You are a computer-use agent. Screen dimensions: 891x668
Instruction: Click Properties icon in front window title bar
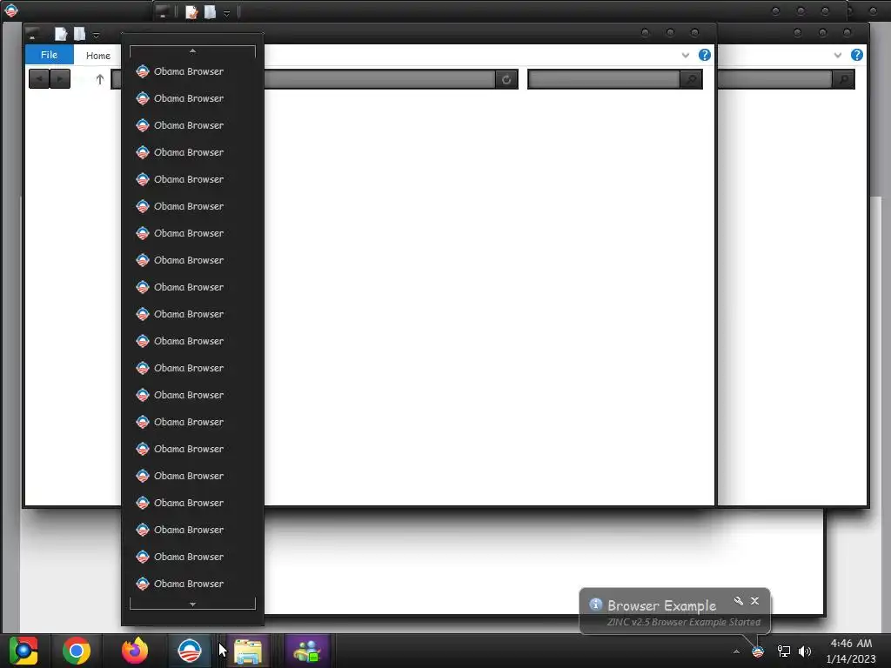[60, 34]
